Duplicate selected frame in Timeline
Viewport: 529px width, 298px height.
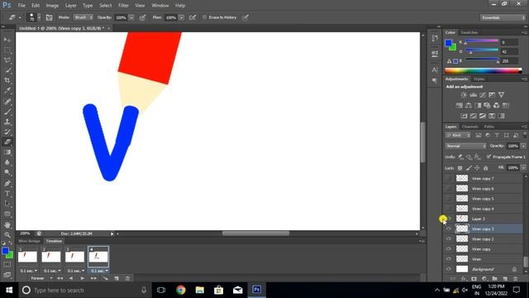(117, 278)
